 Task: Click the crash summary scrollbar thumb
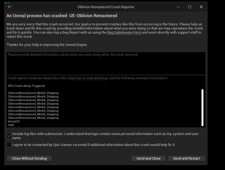click(x=202, y=107)
